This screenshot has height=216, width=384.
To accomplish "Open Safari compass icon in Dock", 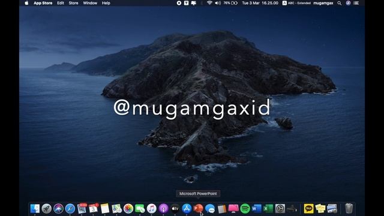I will pos(70,209).
